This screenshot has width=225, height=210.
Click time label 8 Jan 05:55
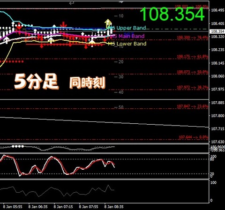(13, 207)
